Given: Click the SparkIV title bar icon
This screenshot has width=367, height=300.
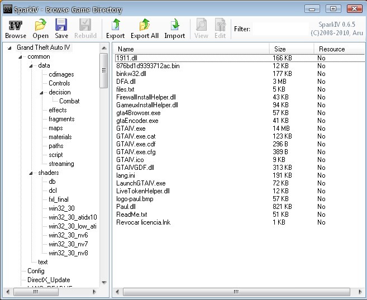Looking at the screenshot, I should tap(7, 9).
